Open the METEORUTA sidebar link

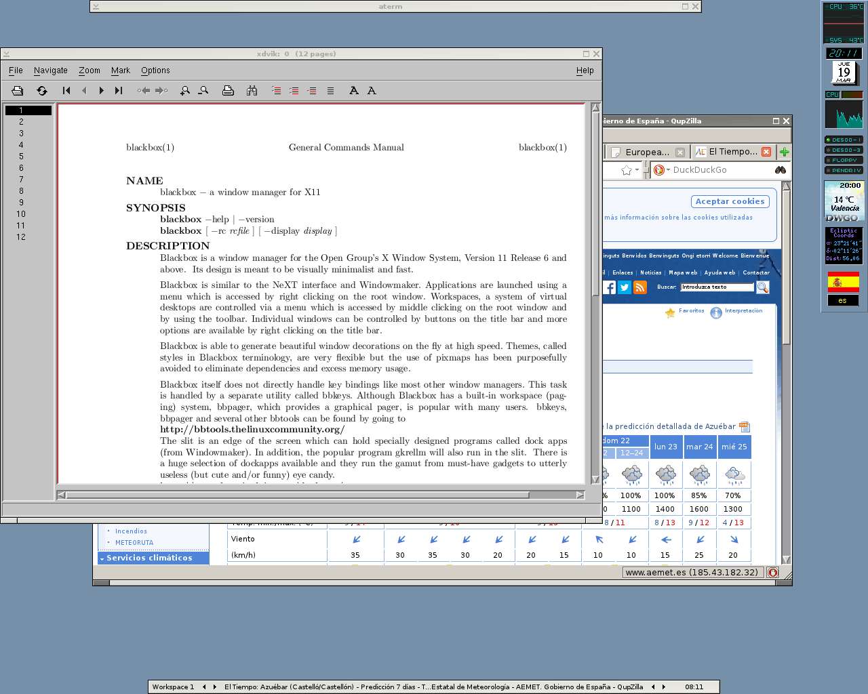pos(134,543)
